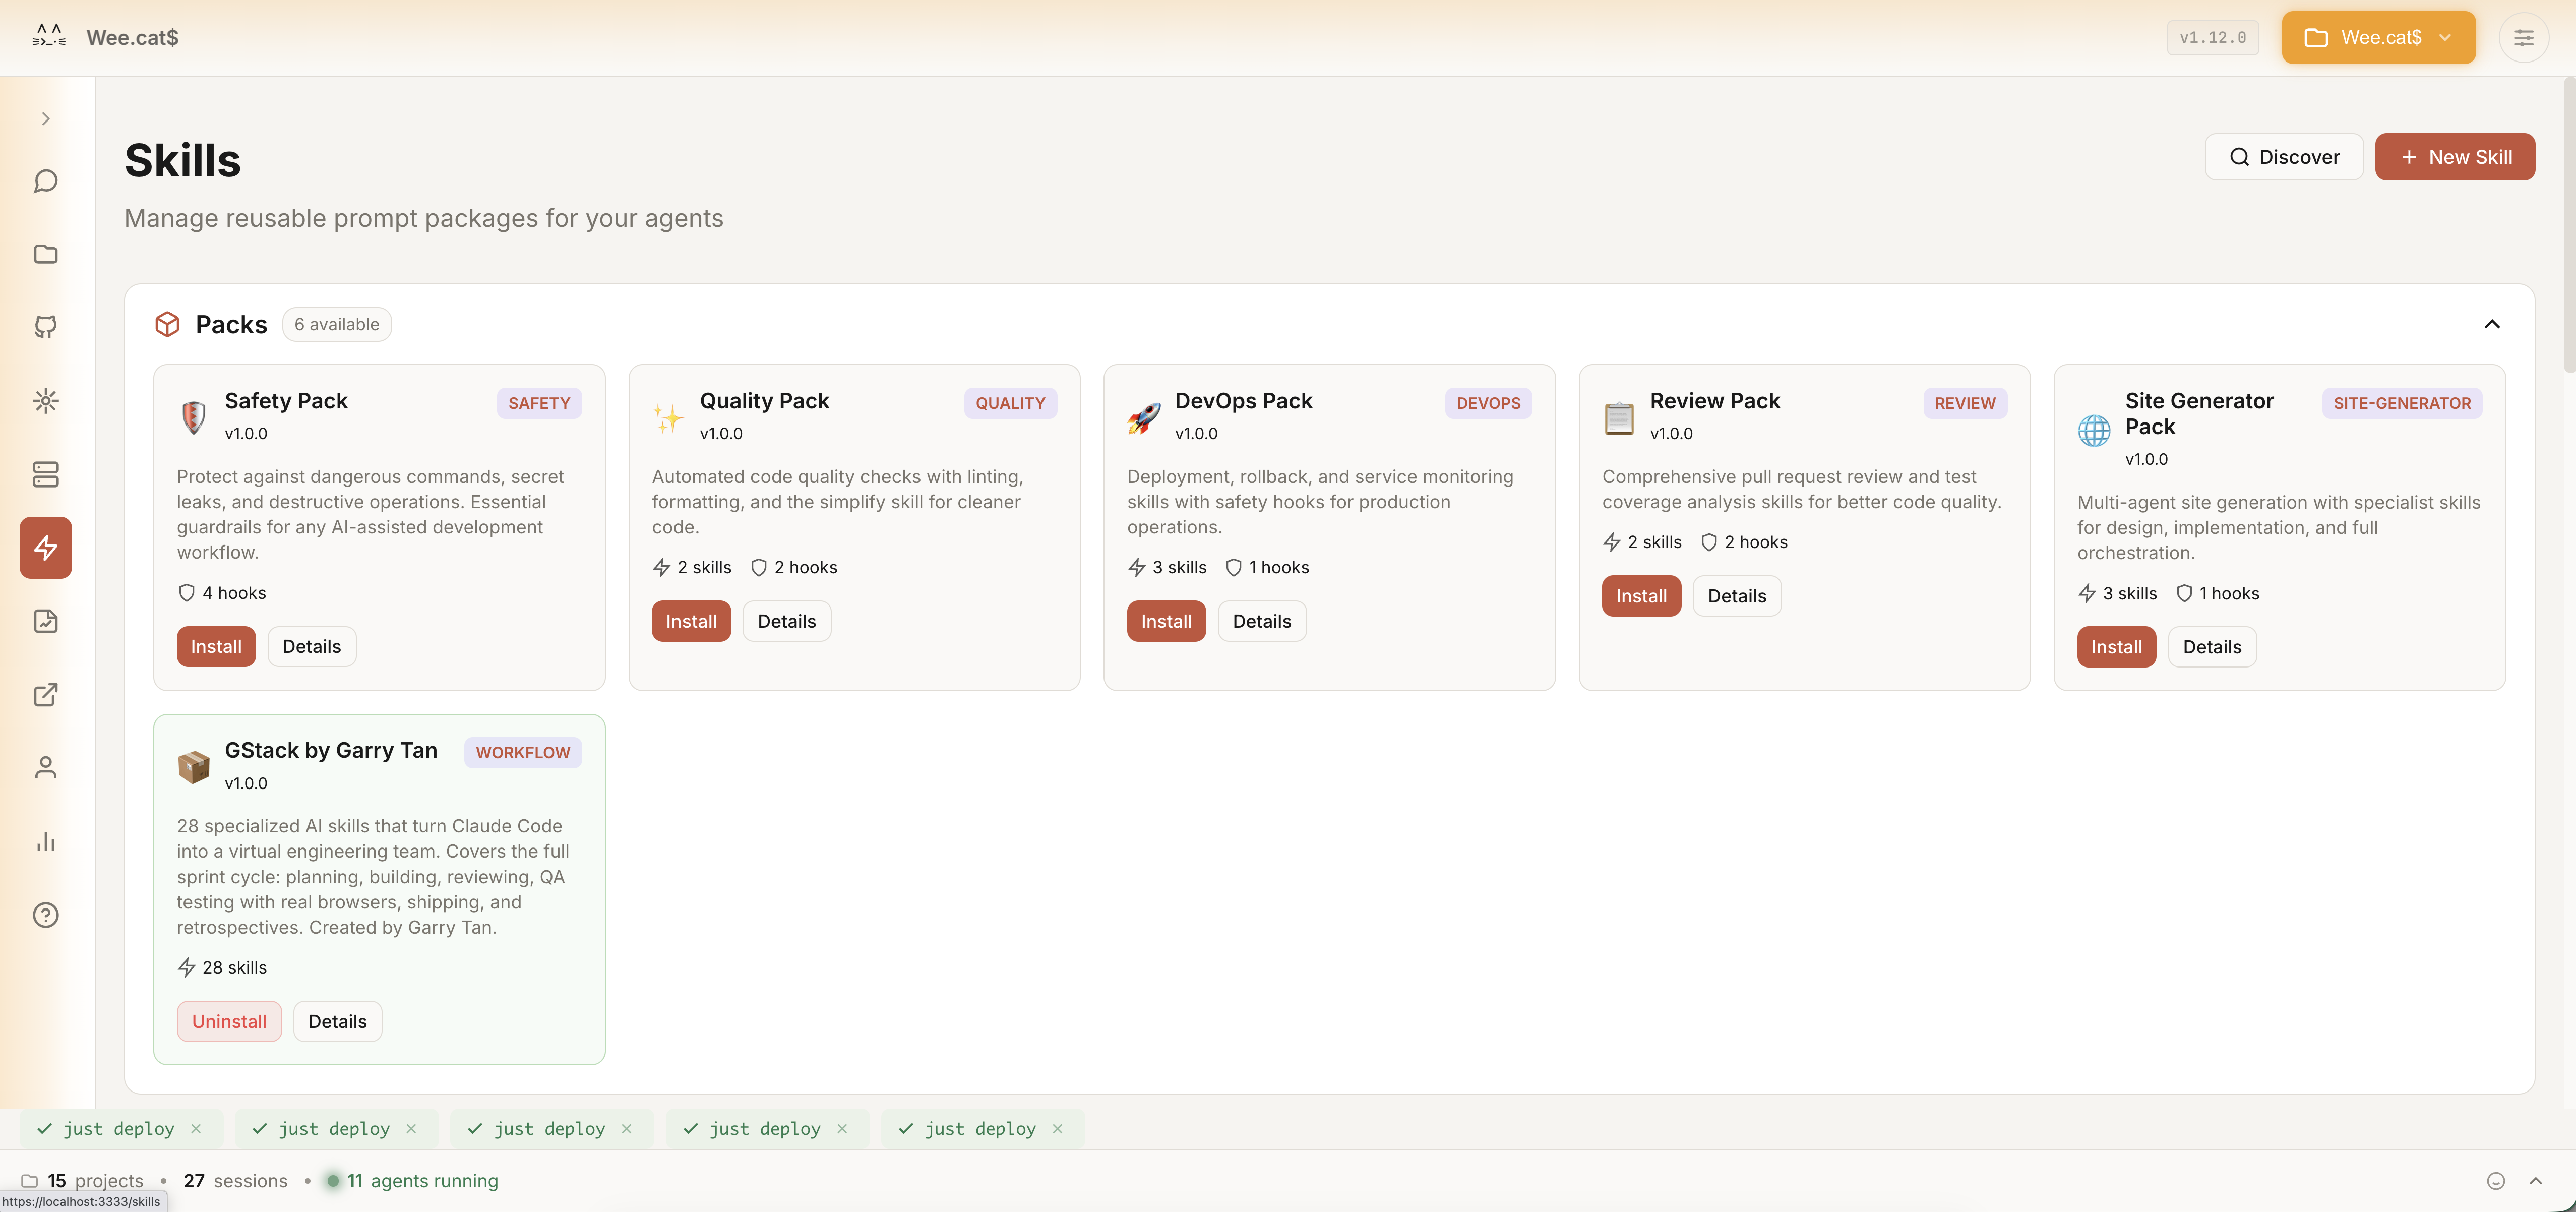Open settings sliders icon in the top right
This screenshot has height=1212, width=2576.
coord(2523,38)
